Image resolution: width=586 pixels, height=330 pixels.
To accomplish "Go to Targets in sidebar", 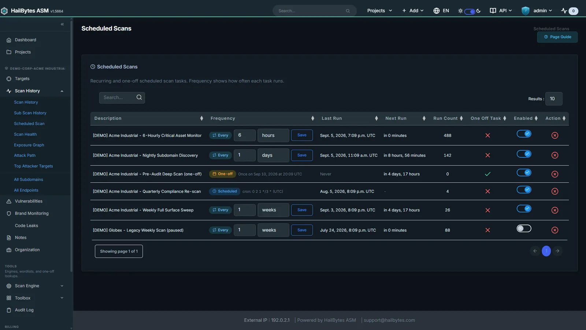I will click(x=22, y=79).
